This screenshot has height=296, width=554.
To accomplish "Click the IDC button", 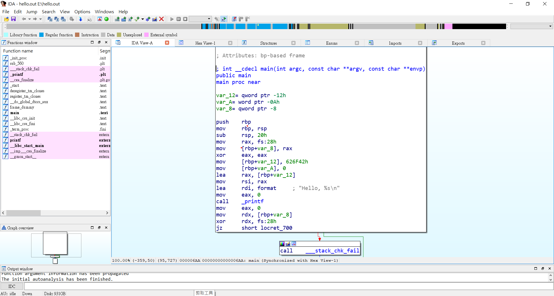I will point(12,286).
